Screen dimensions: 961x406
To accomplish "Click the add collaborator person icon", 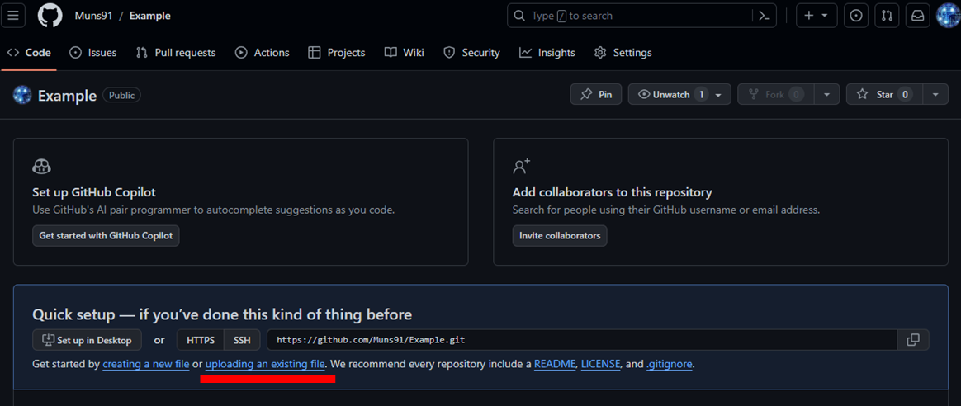I will pos(522,166).
